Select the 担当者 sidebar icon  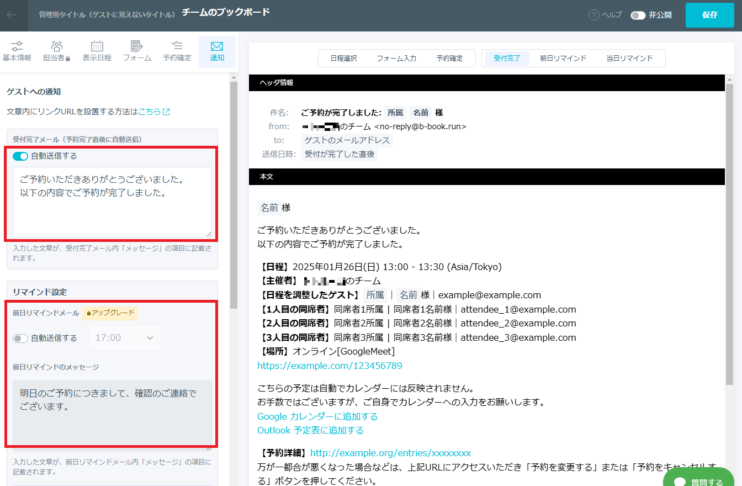click(x=56, y=51)
